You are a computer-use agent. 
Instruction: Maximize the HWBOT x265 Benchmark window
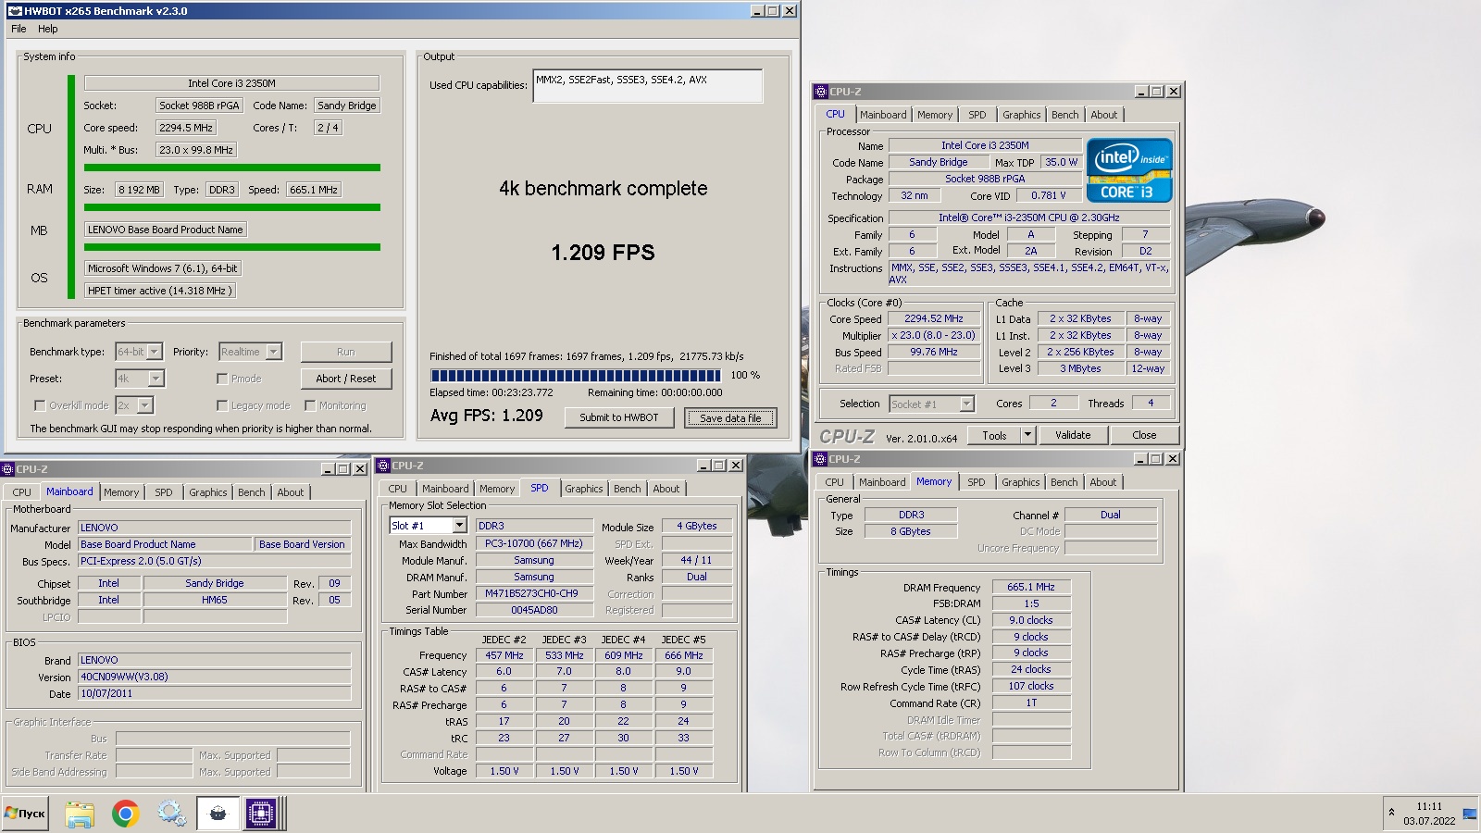(x=773, y=11)
